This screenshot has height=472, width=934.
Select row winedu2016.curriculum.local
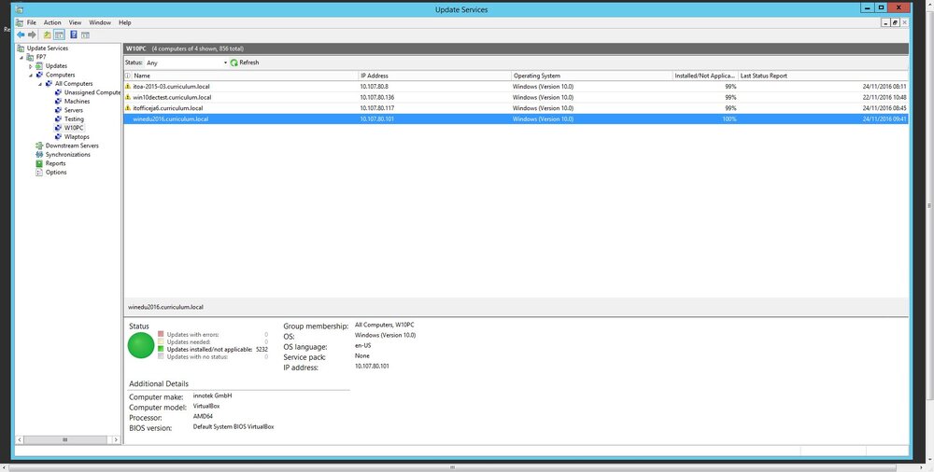pos(516,119)
